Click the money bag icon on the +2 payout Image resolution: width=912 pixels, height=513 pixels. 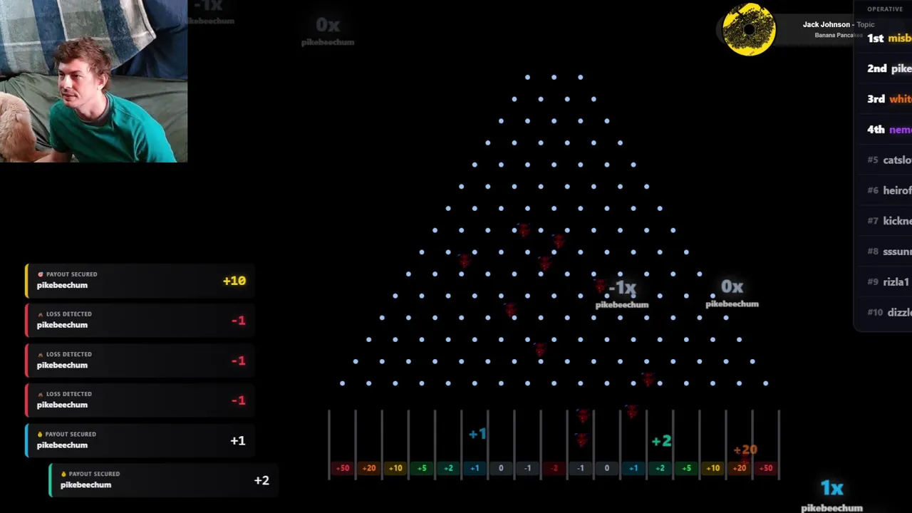pos(63,474)
